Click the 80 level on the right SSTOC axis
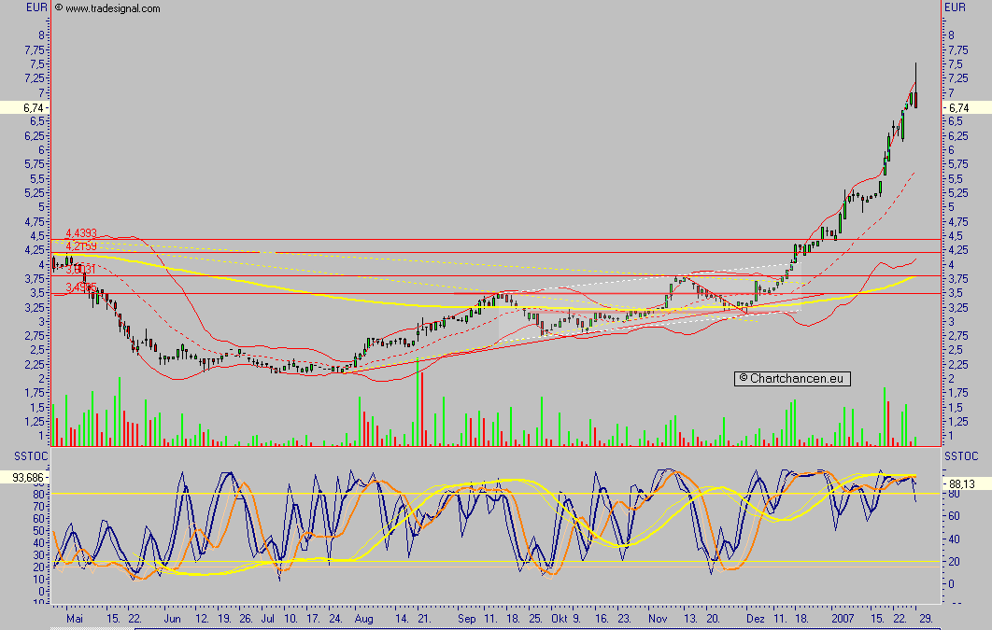 click(954, 494)
